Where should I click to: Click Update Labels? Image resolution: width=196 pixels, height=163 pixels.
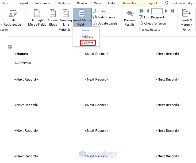coord(105,23)
